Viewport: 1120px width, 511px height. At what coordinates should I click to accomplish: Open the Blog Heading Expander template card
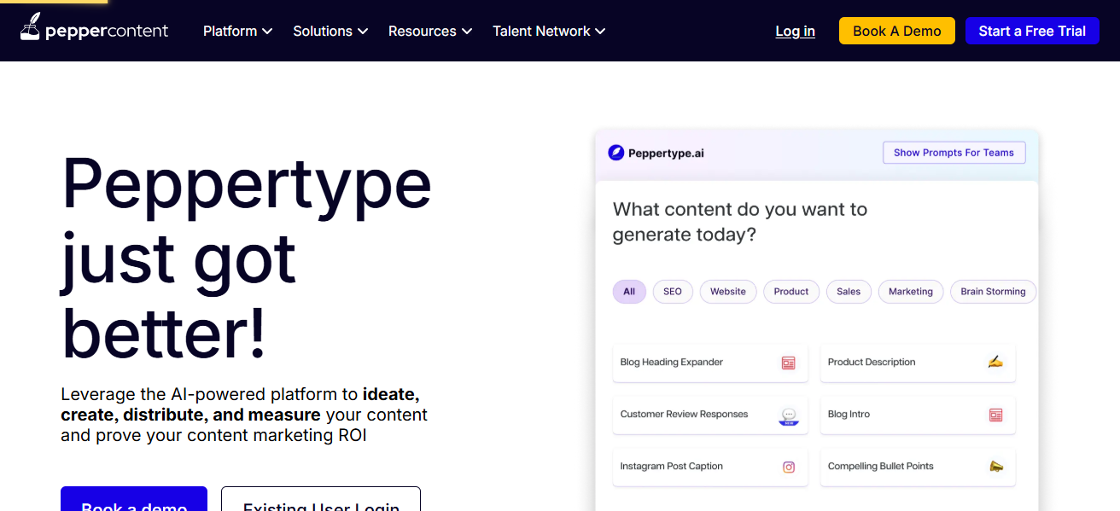point(710,363)
